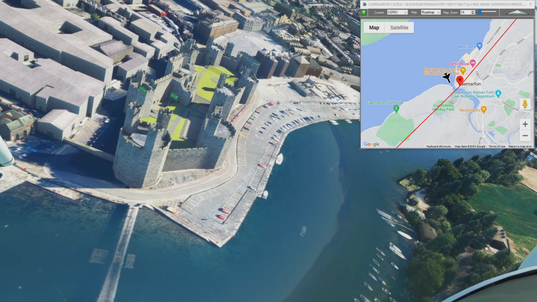Click the map zoom slider handle

(x=479, y=12)
